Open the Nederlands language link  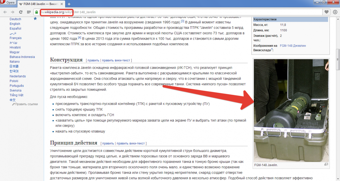[18, 76]
